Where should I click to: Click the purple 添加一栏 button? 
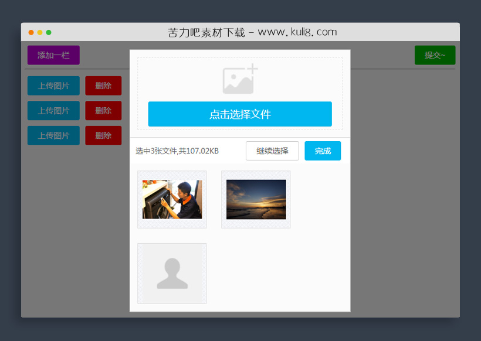pyautogui.click(x=53, y=55)
